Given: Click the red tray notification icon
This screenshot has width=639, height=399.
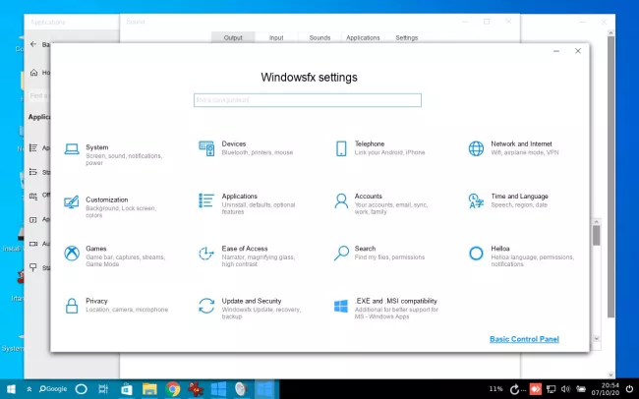Looking at the screenshot, I should (x=536, y=389).
